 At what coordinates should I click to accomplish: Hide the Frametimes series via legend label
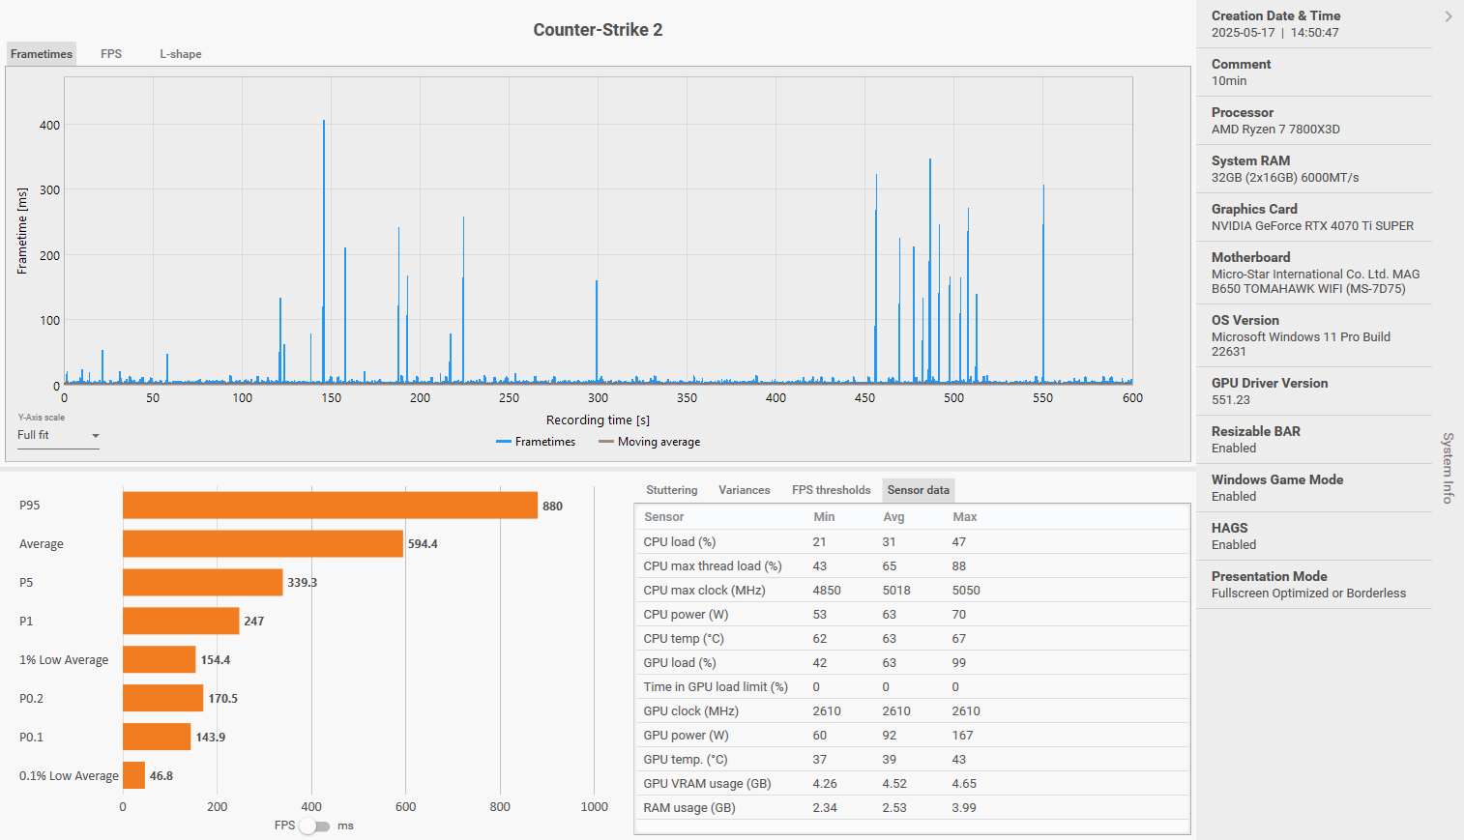(544, 442)
